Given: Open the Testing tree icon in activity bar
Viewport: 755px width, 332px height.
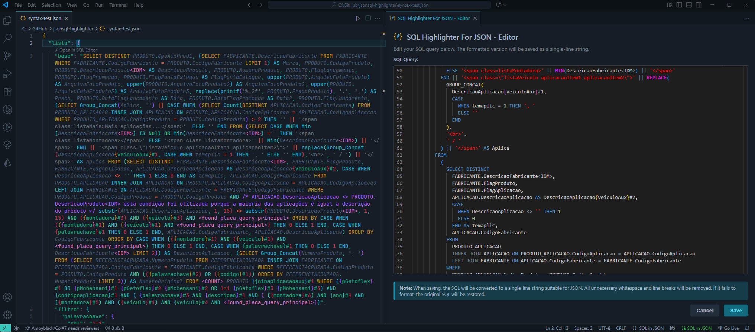Looking at the screenshot, I should click(x=7, y=145).
